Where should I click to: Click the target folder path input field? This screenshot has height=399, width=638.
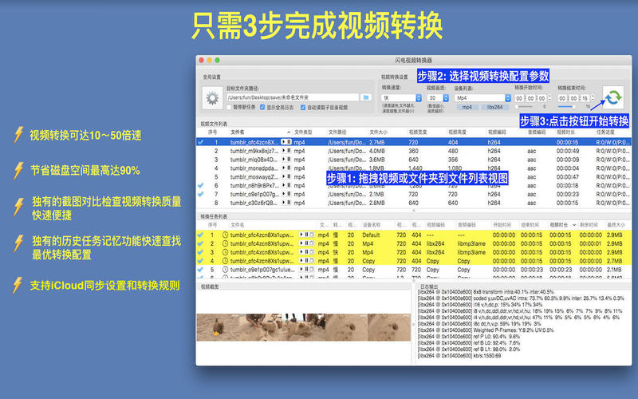click(292, 97)
